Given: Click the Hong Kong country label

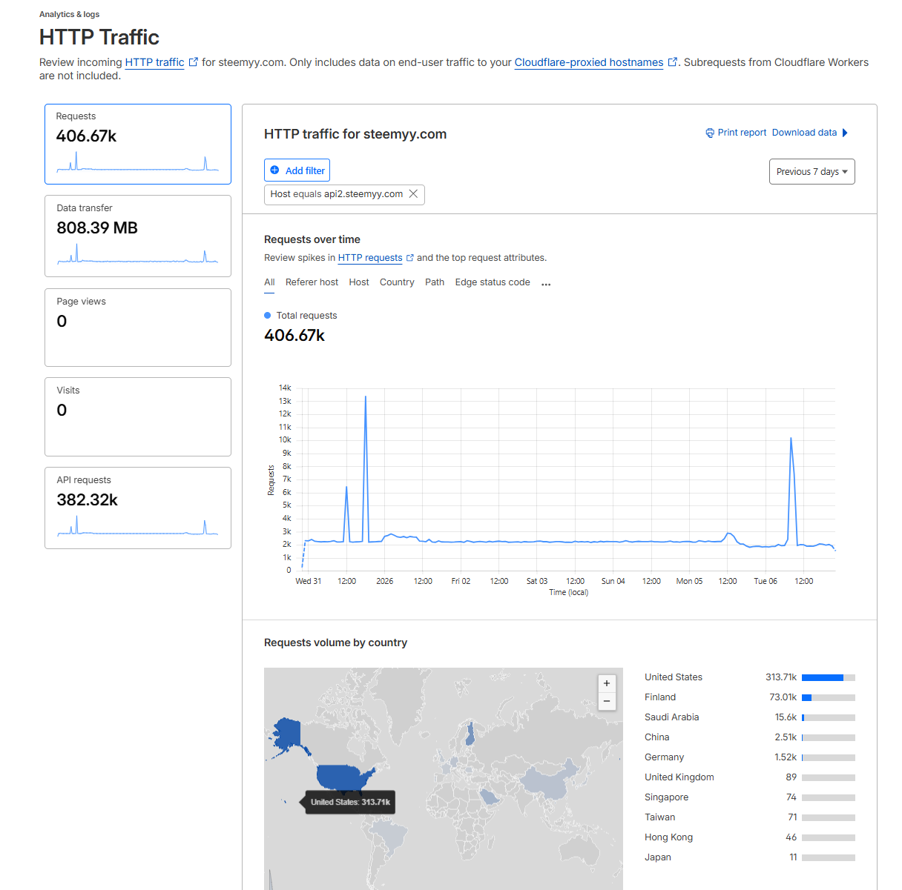Looking at the screenshot, I should [x=669, y=837].
